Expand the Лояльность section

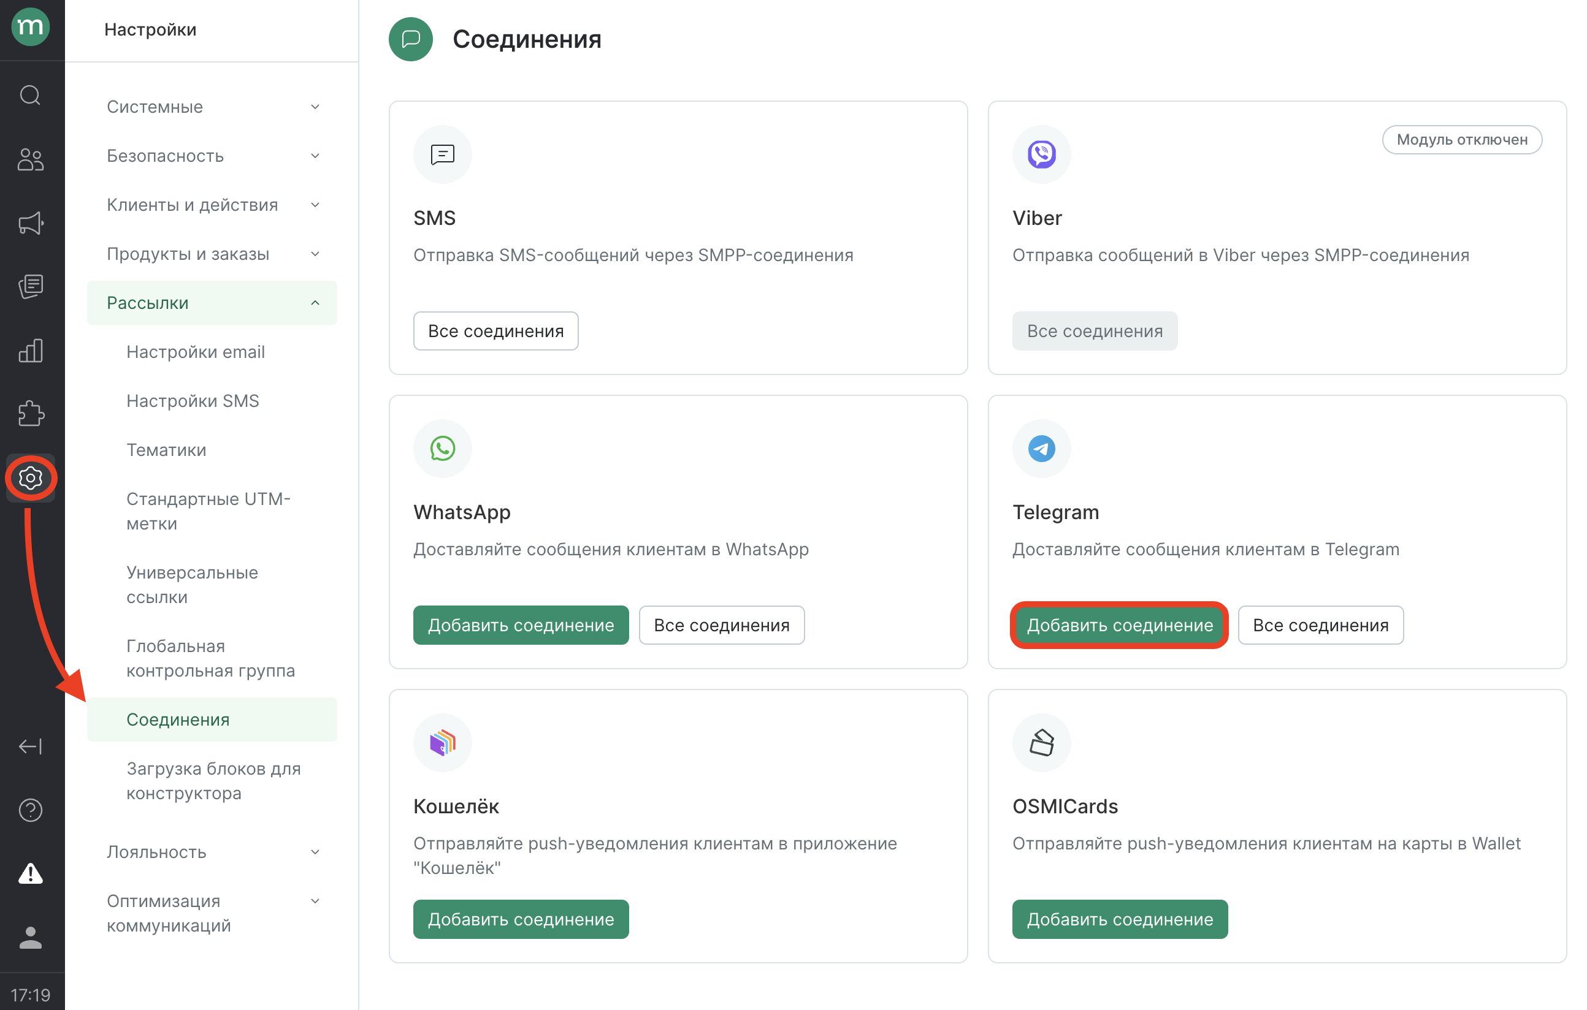[x=211, y=852]
